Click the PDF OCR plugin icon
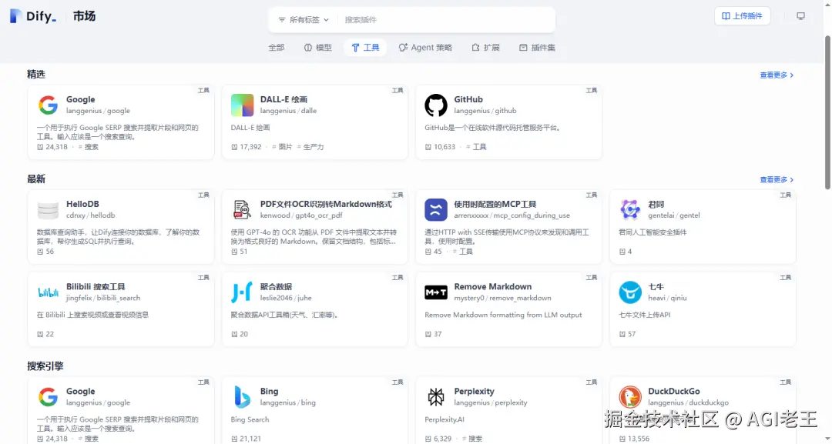Screen dimensions: 832x444 point(242,210)
